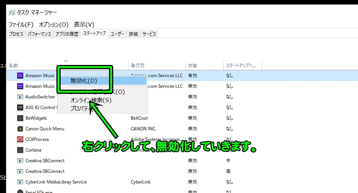Click the BeWidgets app icon

(x=20, y=118)
